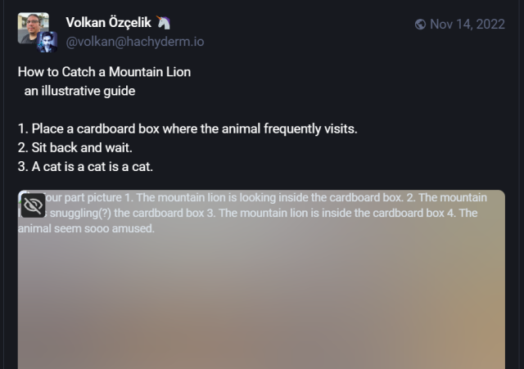Click the unicorn emoji beside the name
This screenshot has width=524, height=369.
click(x=163, y=23)
